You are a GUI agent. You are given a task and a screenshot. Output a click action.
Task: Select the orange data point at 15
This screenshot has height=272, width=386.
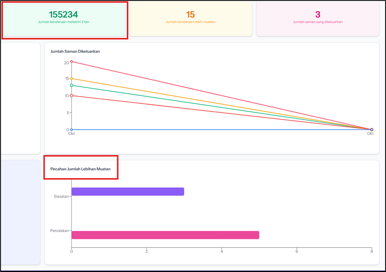pos(72,78)
